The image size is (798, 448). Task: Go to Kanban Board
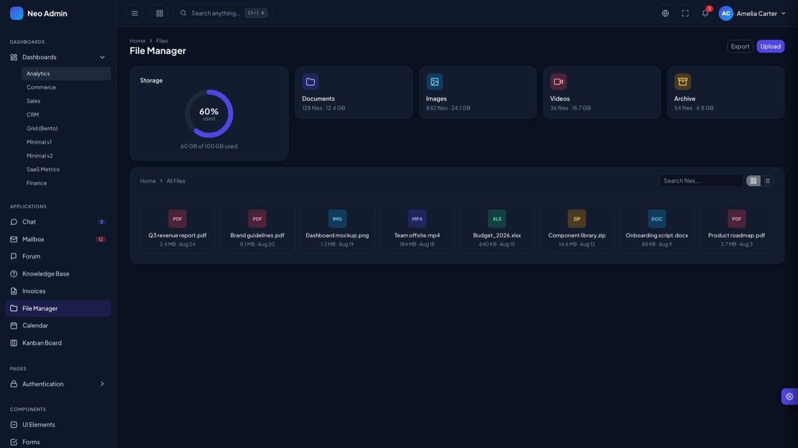click(x=58, y=343)
